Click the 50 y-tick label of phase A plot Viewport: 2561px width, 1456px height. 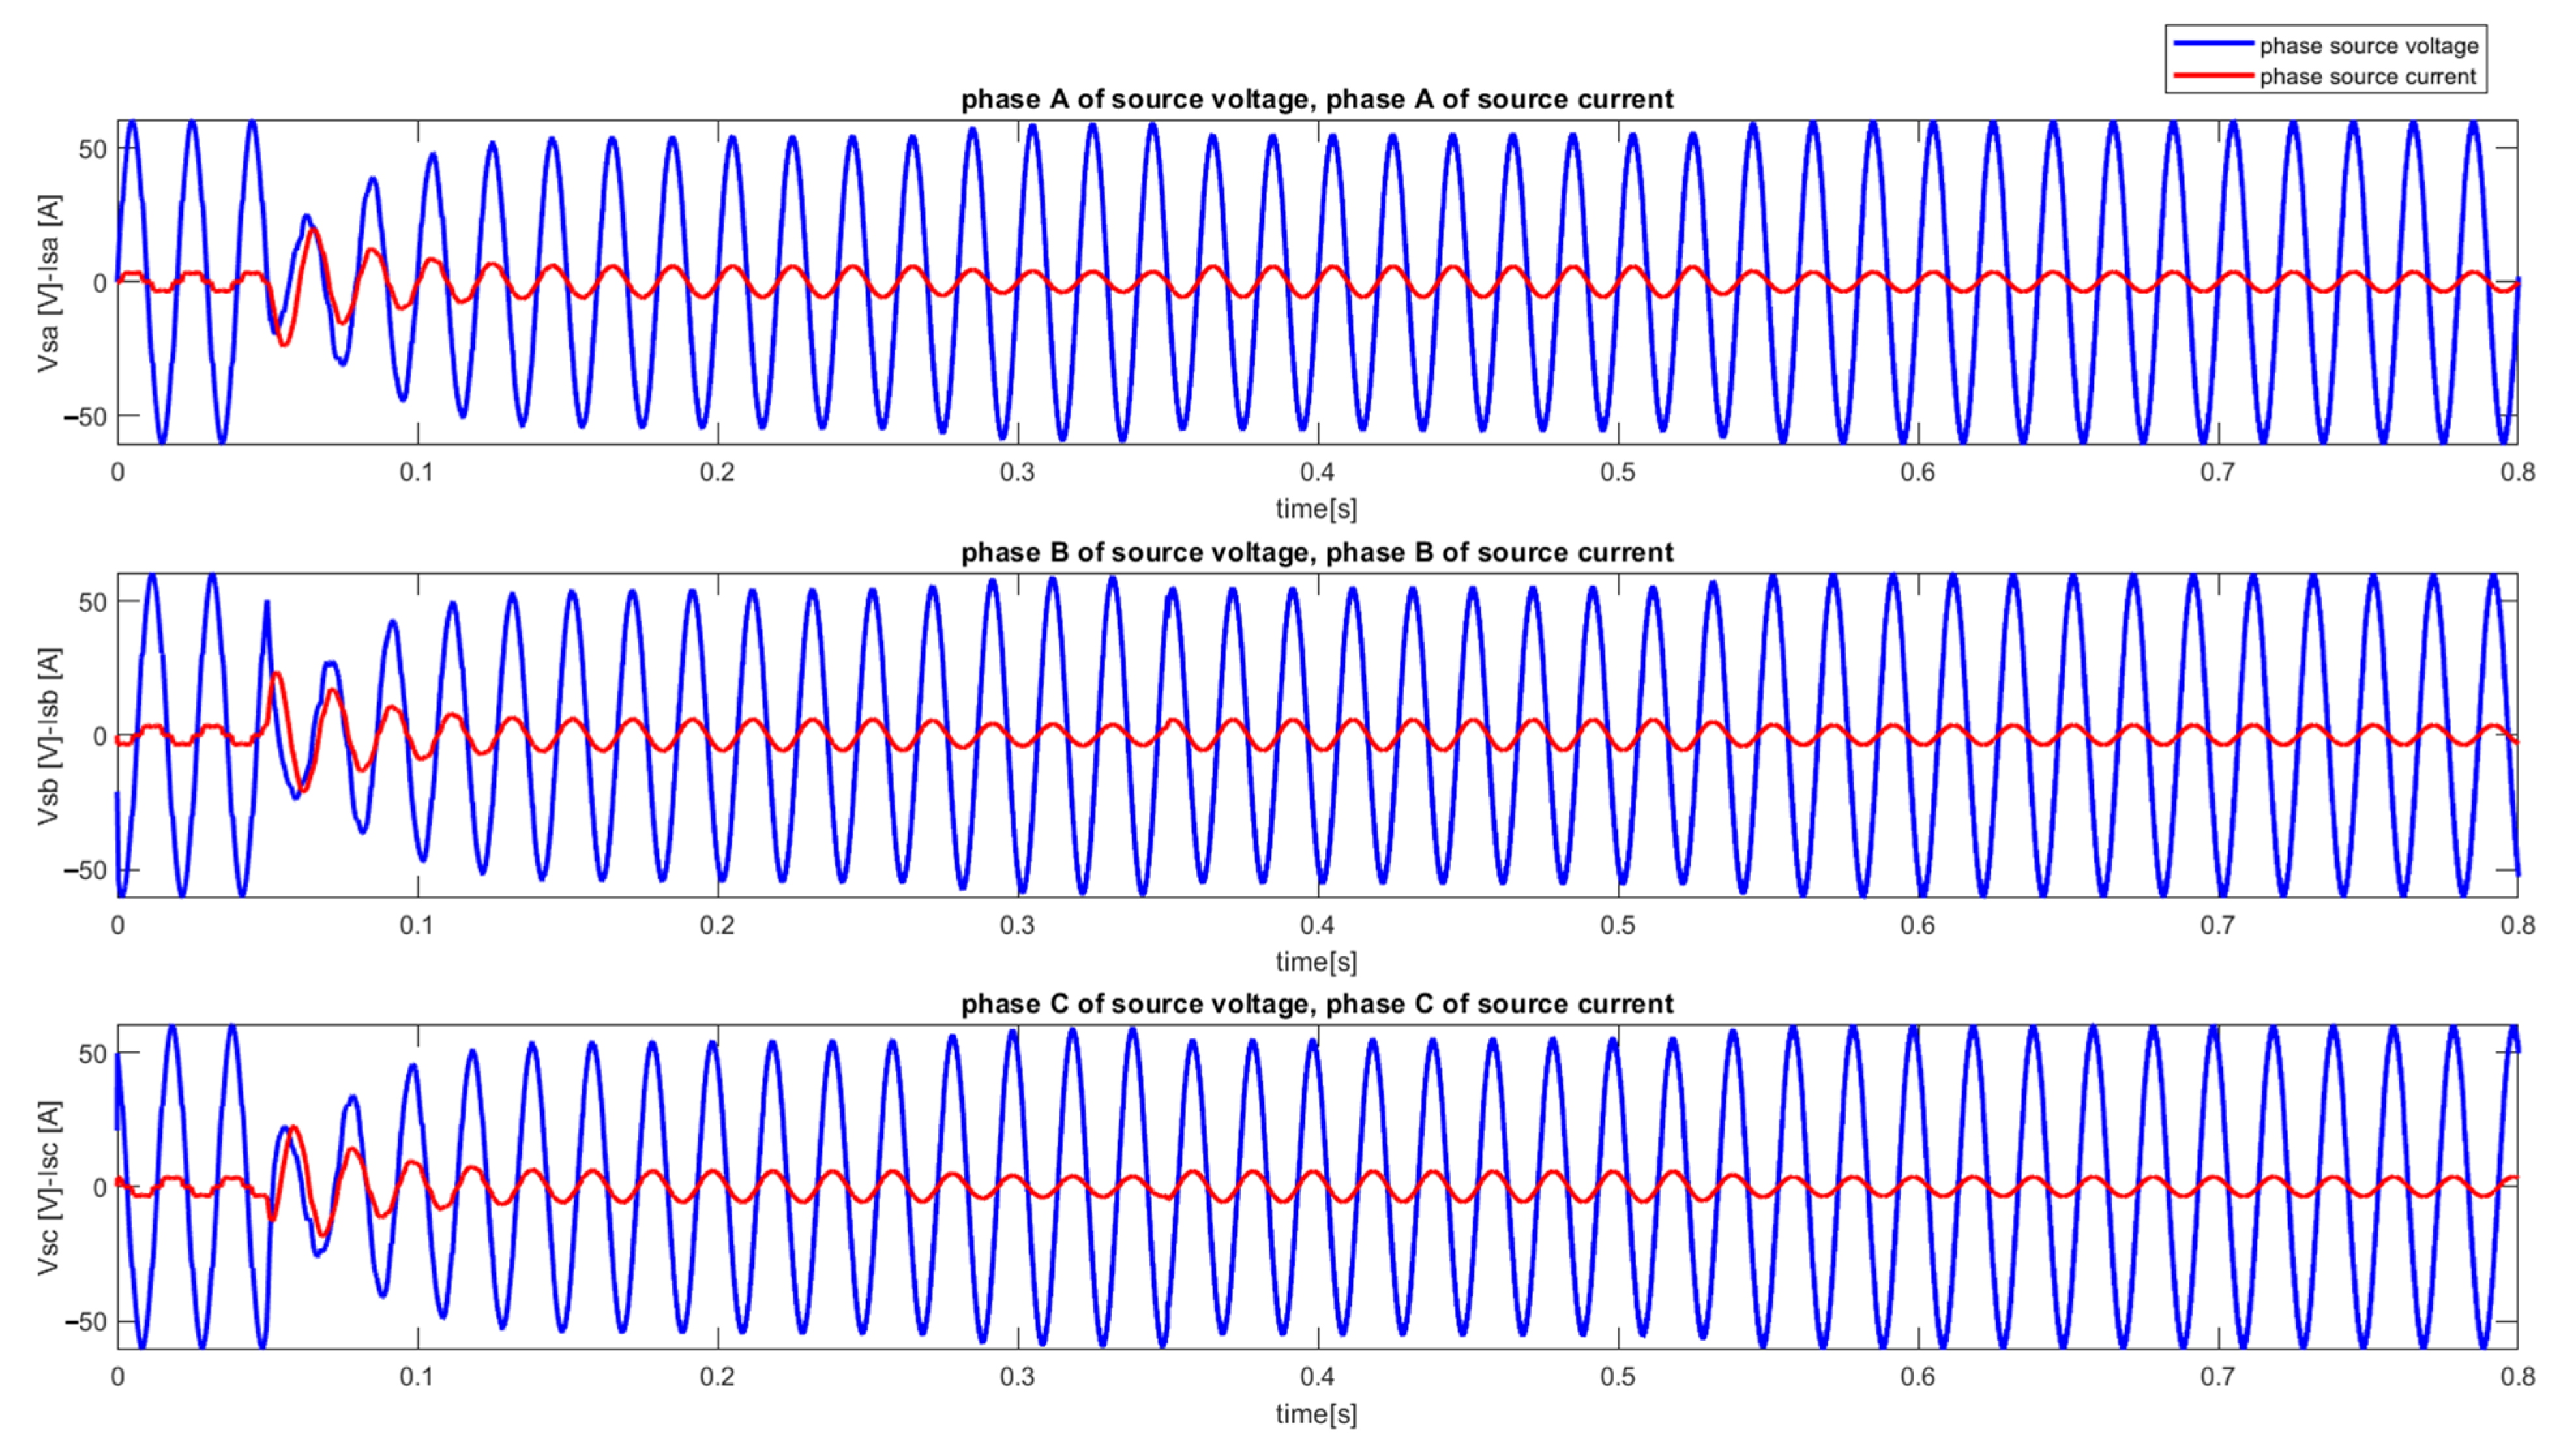(x=92, y=149)
